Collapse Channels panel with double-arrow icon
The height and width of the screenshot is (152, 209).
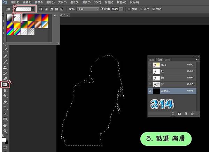pyautogui.click(x=195, y=57)
